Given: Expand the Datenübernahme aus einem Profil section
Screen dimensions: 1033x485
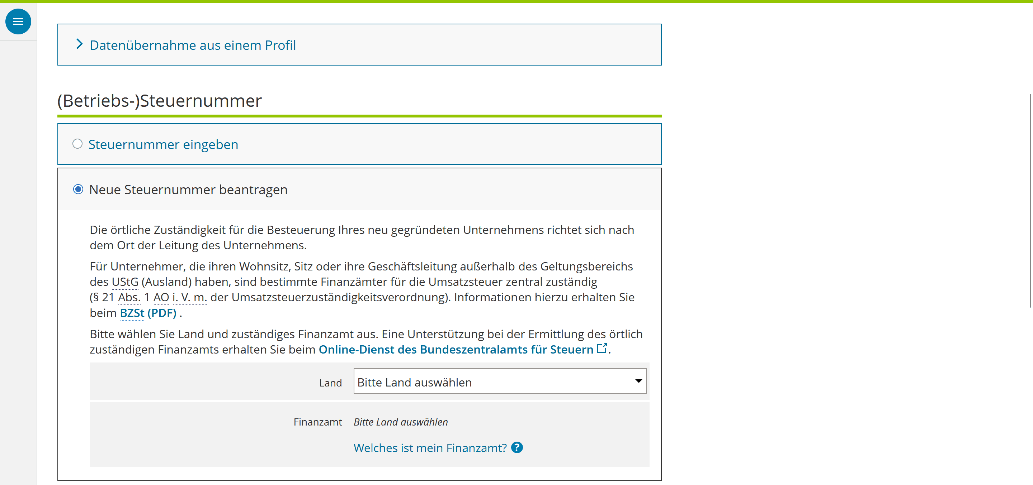Looking at the screenshot, I should [x=193, y=45].
